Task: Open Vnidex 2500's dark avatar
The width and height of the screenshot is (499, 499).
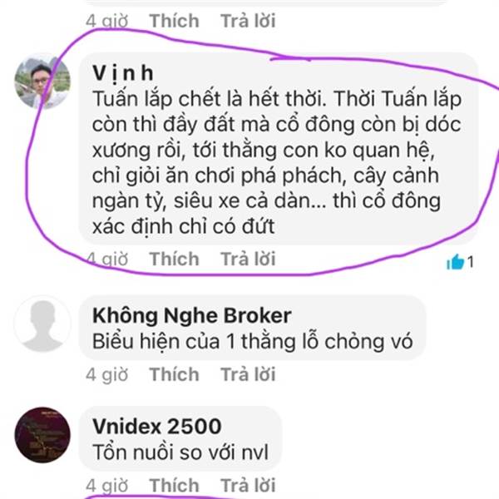Action: coord(42,435)
